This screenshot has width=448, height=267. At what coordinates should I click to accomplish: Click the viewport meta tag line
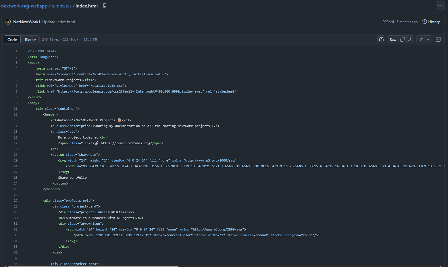pyautogui.click(x=102, y=74)
